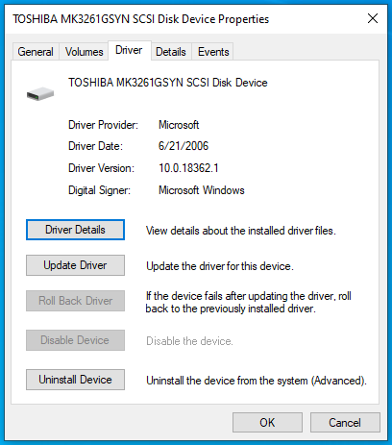Image resolution: width=392 pixels, height=445 pixels.
Task: Dismiss the dialog with Cancel
Action: tap(345, 423)
